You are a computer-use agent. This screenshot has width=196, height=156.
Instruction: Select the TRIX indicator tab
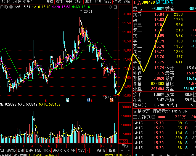click(47, 150)
